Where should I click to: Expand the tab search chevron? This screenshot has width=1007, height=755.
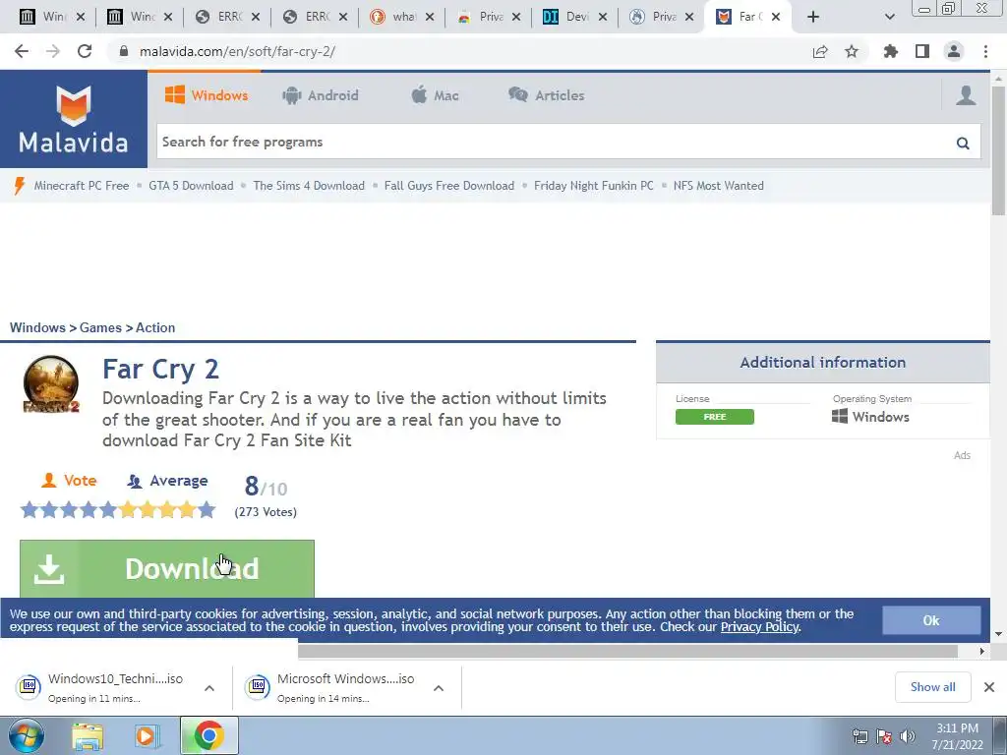click(x=889, y=17)
